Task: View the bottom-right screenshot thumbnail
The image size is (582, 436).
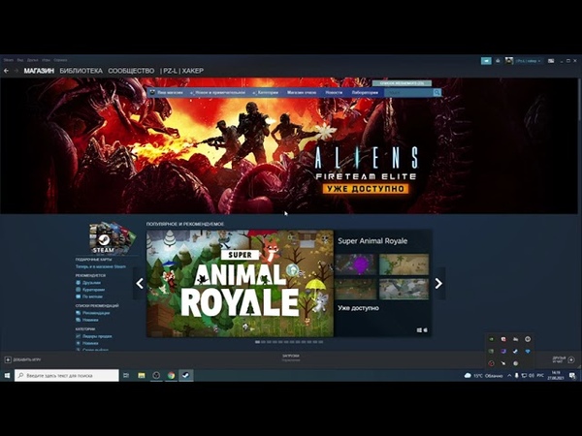Action: pyautogui.click(x=404, y=289)
